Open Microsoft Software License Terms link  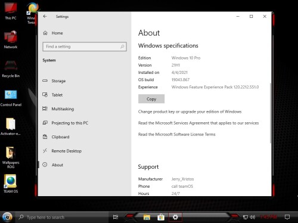[177, 134]
